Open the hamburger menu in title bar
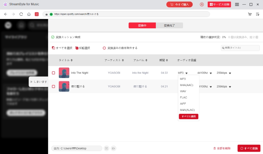 click(237, 5)
